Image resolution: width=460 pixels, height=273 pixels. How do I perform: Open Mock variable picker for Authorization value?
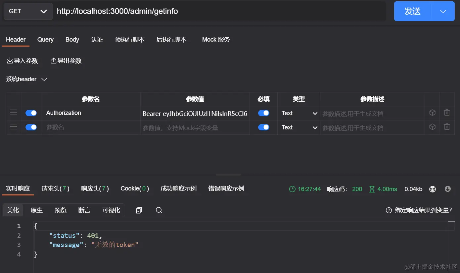pyautogui.click(x=432, y=113)
